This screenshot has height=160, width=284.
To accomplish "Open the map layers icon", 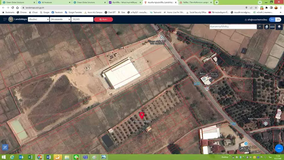I will pos(279,27).
